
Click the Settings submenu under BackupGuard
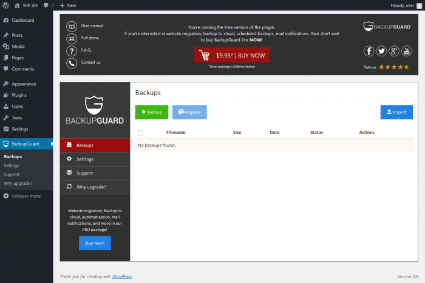pyautogui.click(x=12, y=165)
